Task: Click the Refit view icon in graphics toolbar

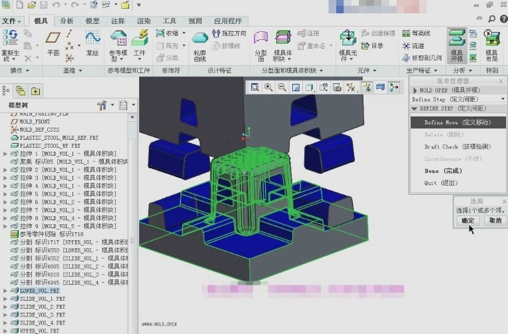Action: (x=254, y=87)
